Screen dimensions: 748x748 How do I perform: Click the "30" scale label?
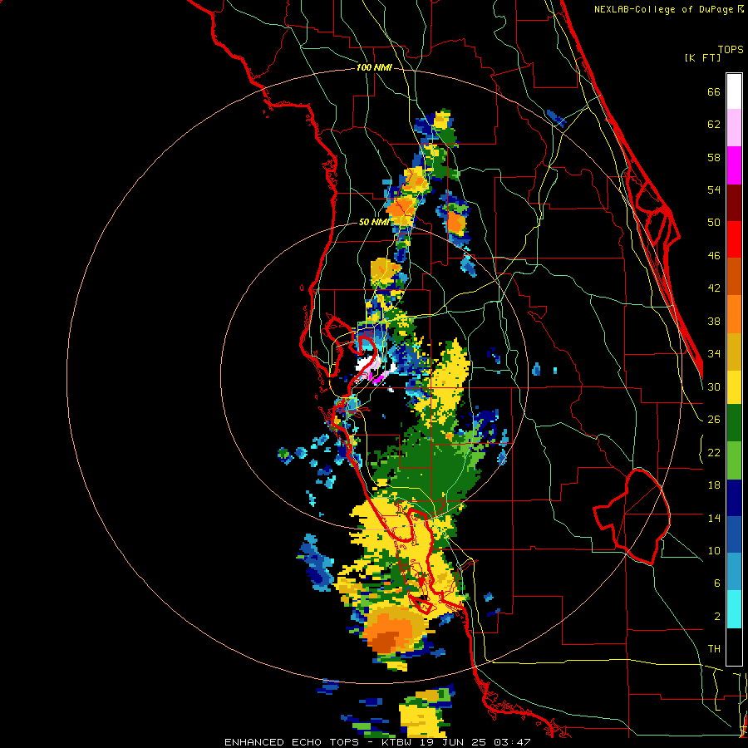pyautogui.click(x=714, y=386)
